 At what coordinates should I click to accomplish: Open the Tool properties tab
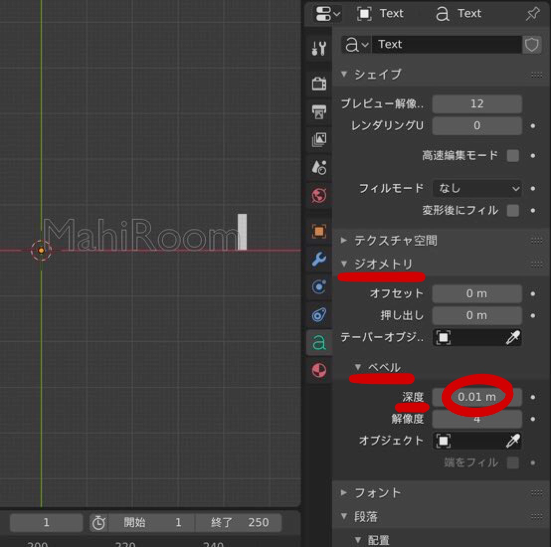point(319,48)
